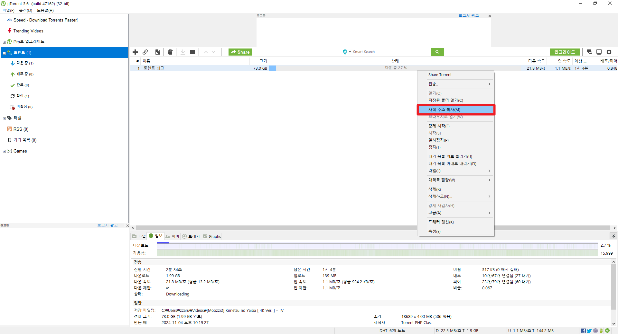Select the 완료 (0) completed filter
This screenshot has width=618, height=334.
click(20, 85)
